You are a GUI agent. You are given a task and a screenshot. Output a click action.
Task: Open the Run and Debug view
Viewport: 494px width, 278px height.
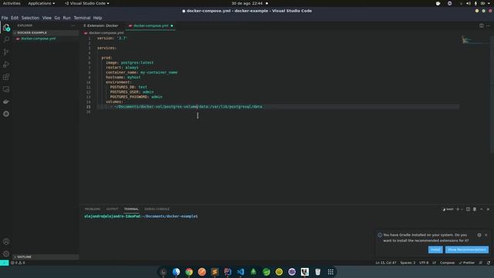point(6,65)
